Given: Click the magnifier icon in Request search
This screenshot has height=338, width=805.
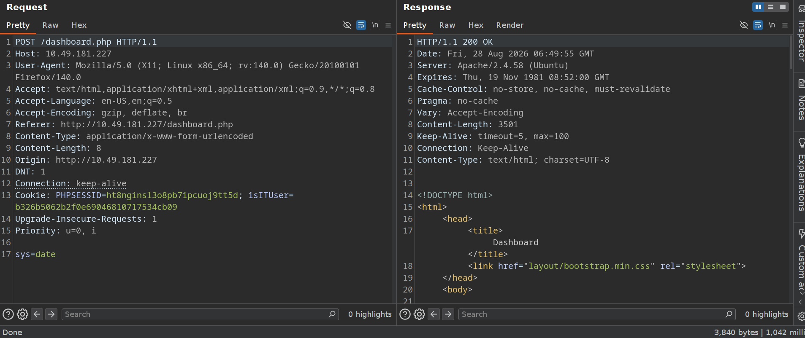Looking at the screenshot, I should [332, 314].
